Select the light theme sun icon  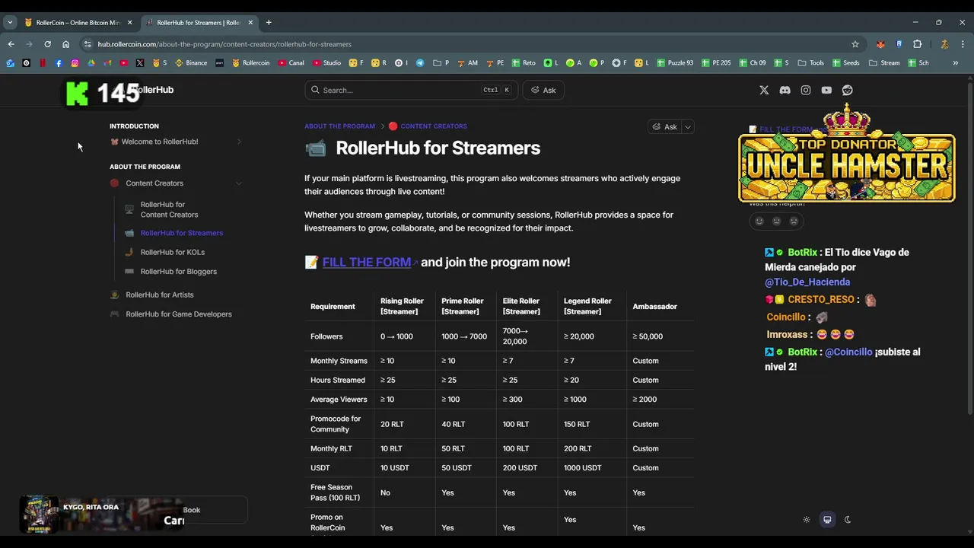click(x=807, y=520)
